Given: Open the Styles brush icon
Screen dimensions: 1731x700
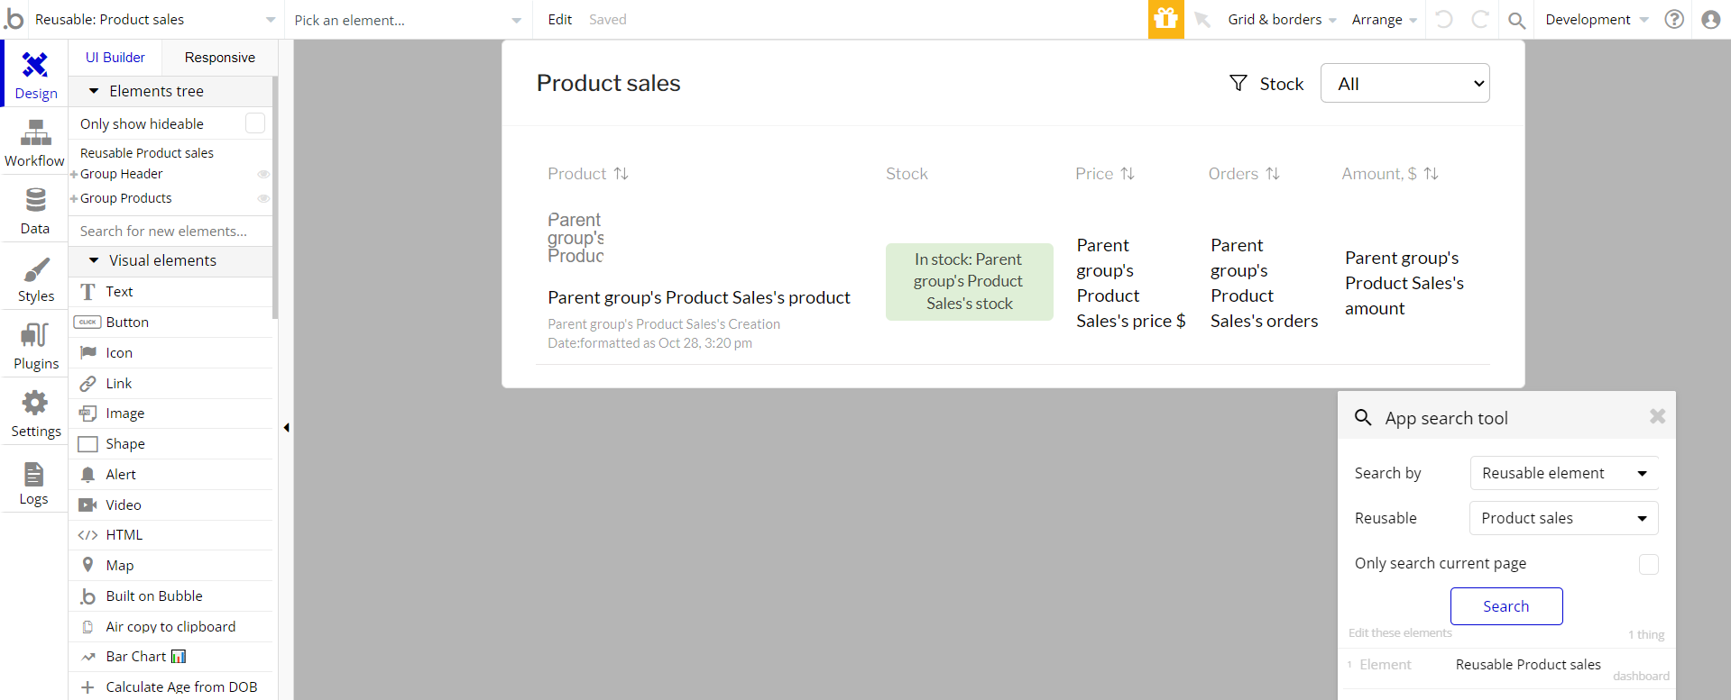Looking at the screenshot, I should pyautogui.click(x=35, y=268).
